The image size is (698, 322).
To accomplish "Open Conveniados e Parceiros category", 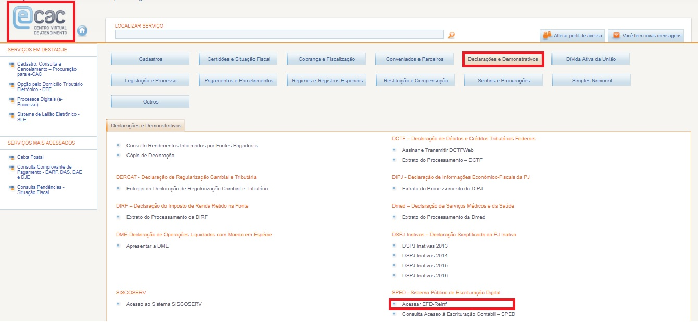I will (415, 59).
